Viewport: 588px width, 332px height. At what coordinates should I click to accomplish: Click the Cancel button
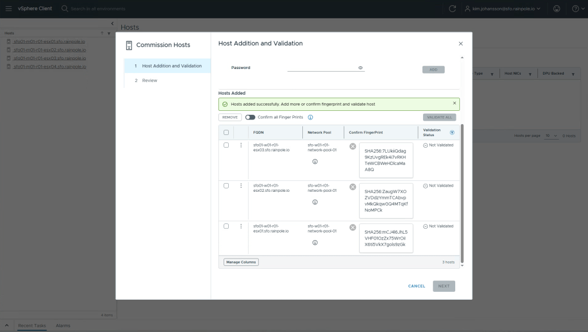pos(416,286)
